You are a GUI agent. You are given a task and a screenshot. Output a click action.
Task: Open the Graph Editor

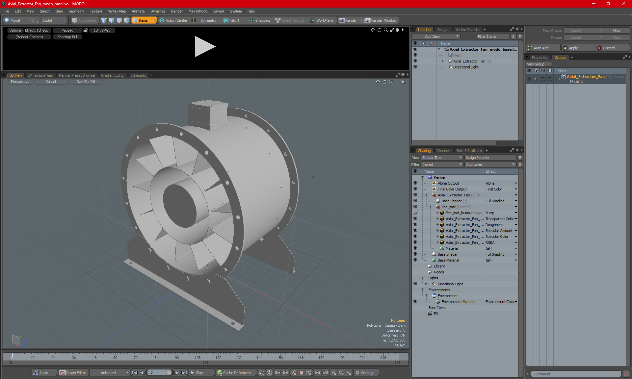73,373
